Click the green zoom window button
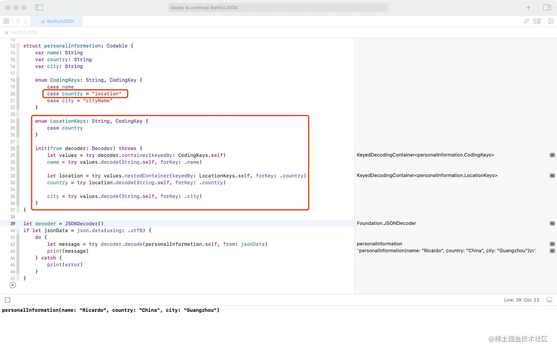This screenshot has height=352, width=557. [24, 7]
